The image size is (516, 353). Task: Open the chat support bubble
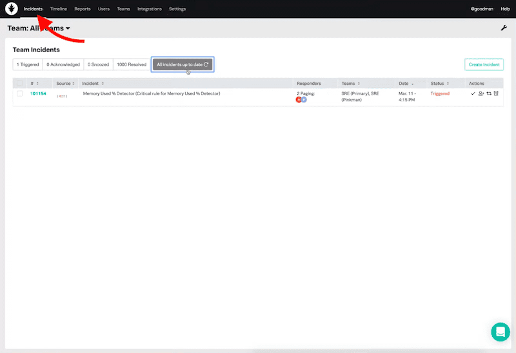(x=500, y=332)
